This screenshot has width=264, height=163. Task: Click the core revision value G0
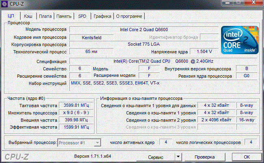point(247,76)
